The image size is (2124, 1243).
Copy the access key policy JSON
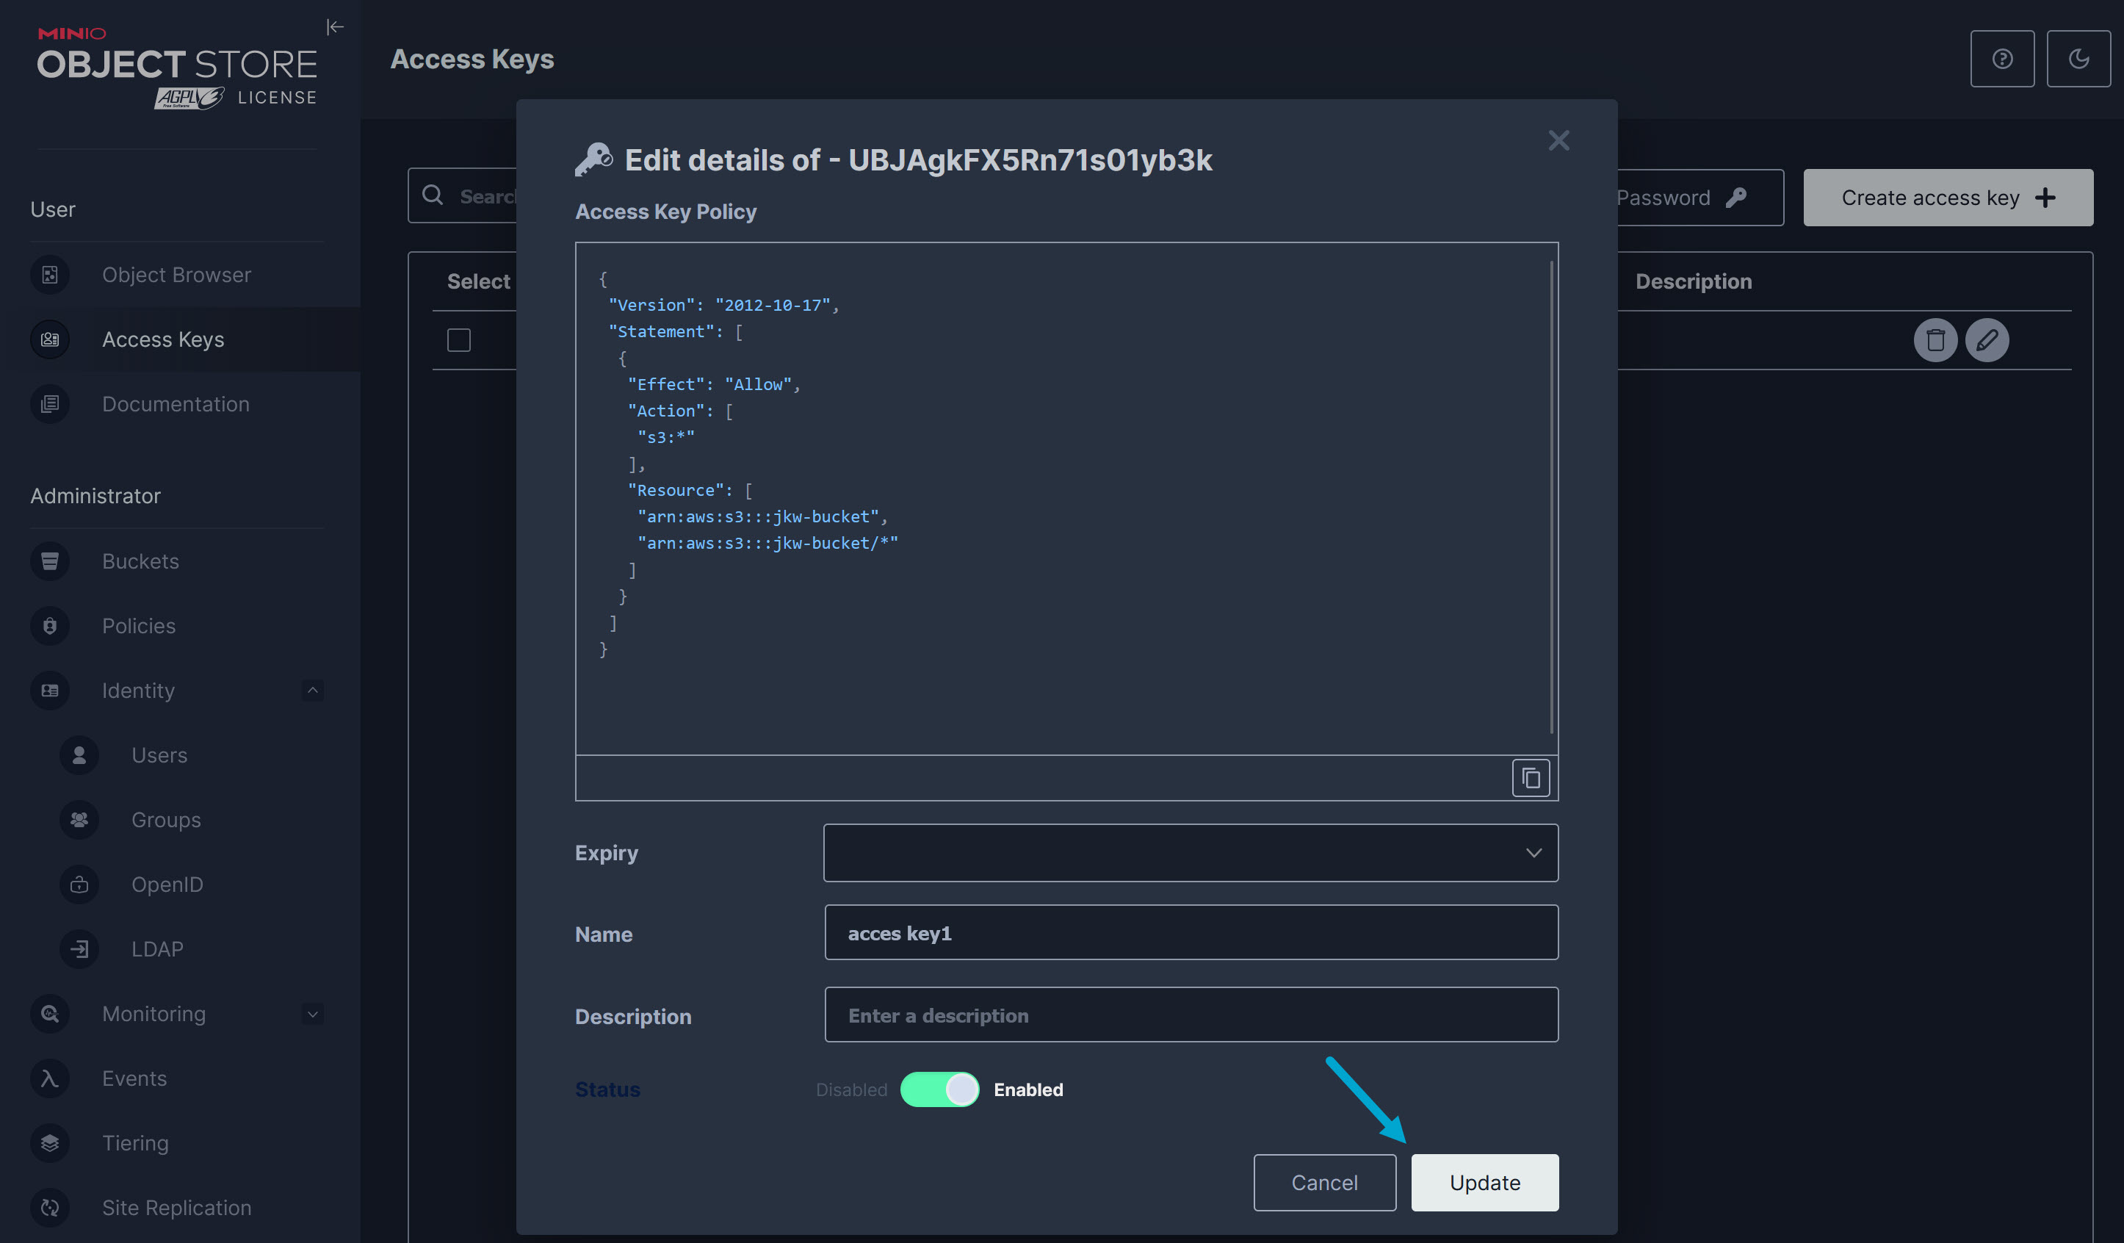coord(1530,777)
